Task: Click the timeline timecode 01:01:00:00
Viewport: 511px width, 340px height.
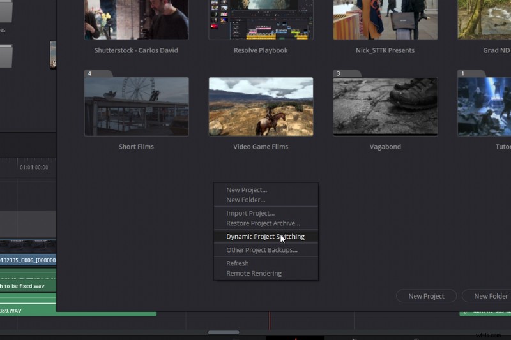Action: pyautogui.click(x=34, y=167)
